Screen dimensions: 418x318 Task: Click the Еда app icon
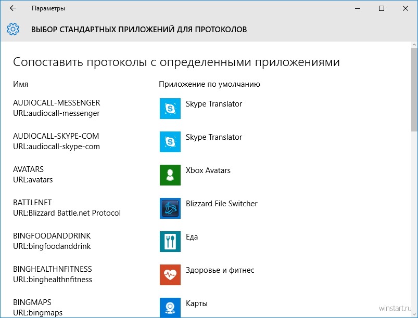[170, 242]
